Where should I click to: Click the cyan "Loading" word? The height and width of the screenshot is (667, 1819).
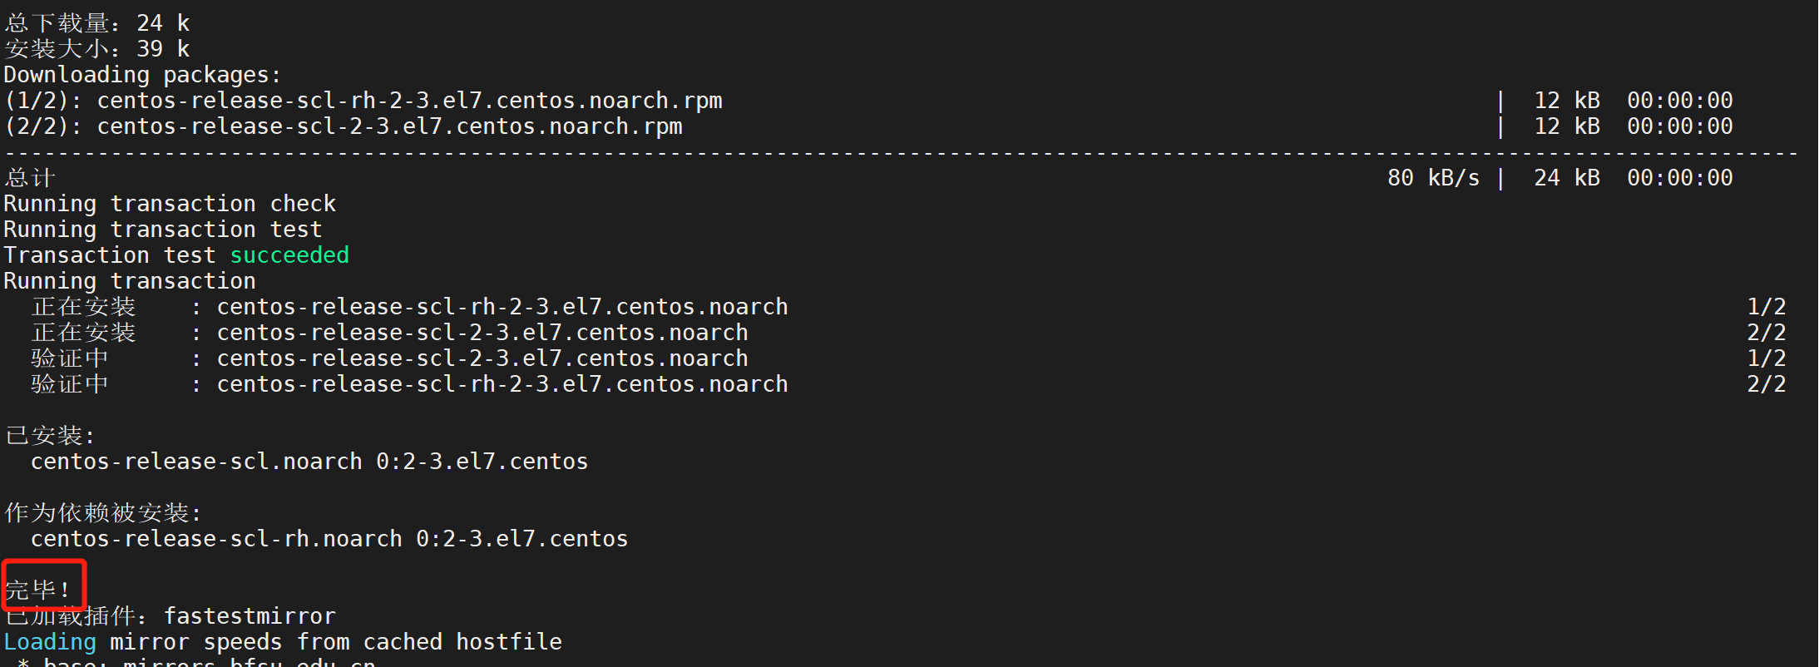pyautogui.click(x=50, y=642)
